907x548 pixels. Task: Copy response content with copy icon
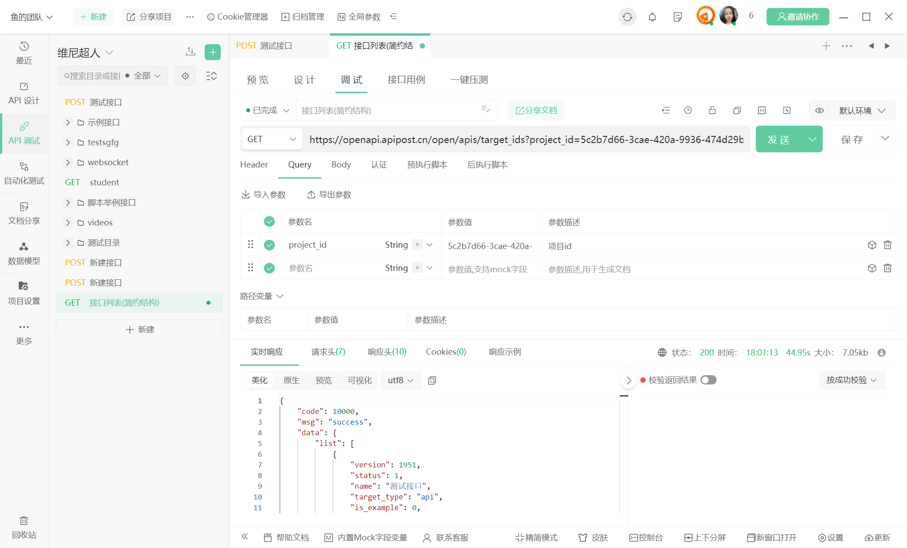tap(432, 380)
